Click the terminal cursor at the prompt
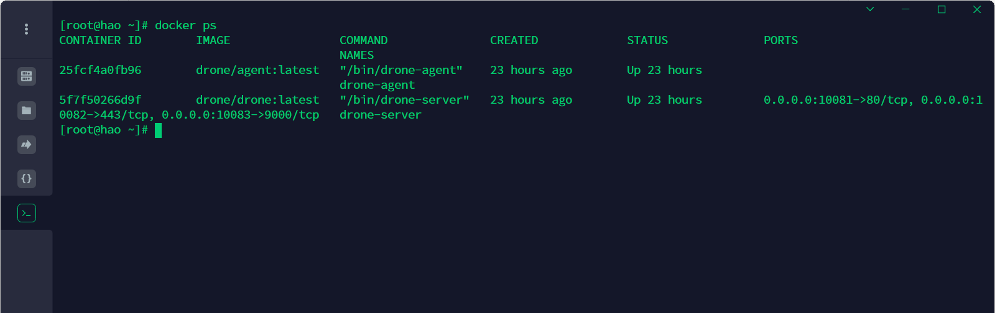The image size is (995, 313). point(158,130)
